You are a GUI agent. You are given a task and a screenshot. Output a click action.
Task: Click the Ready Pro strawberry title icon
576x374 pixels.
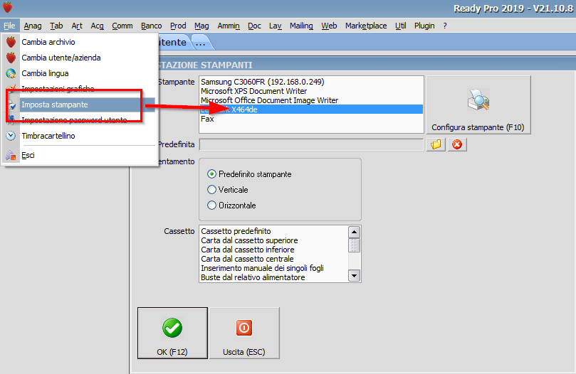tap(7, 7)
